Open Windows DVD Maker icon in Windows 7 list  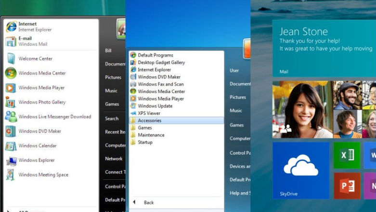[x=133, y=77]
